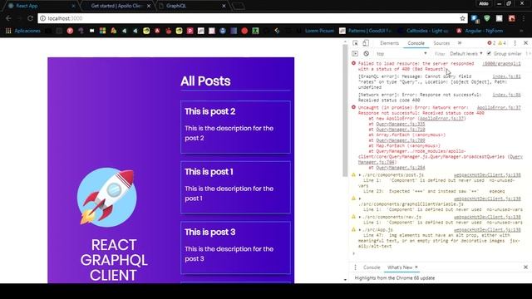Click the white square extension icon

coord(499,18)
